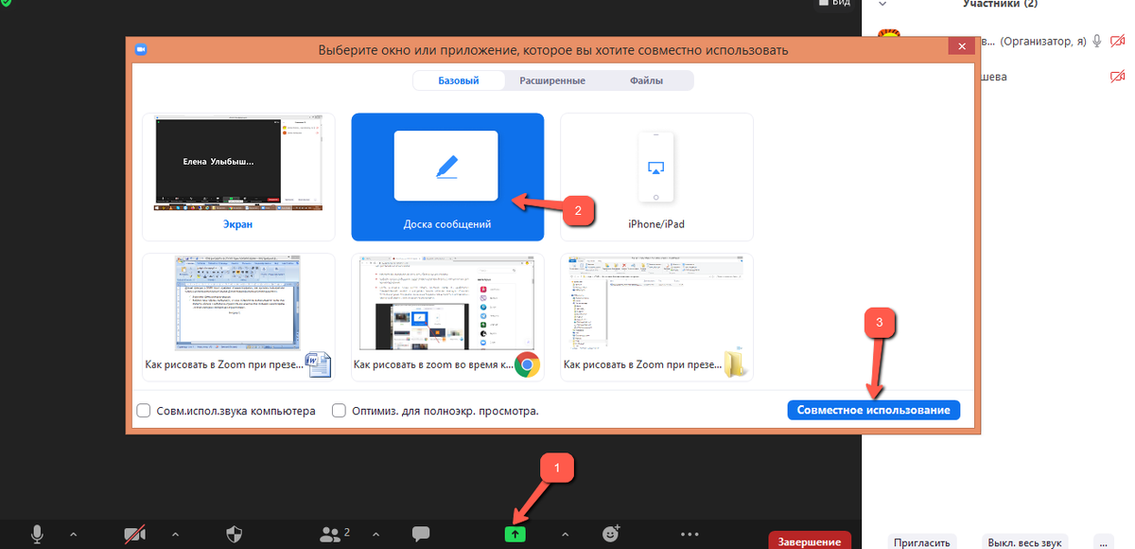The width and height of the screenshot is (1135, 549).
Task: Select the Chrome window thumbnail
Action: tap(447, 317)
